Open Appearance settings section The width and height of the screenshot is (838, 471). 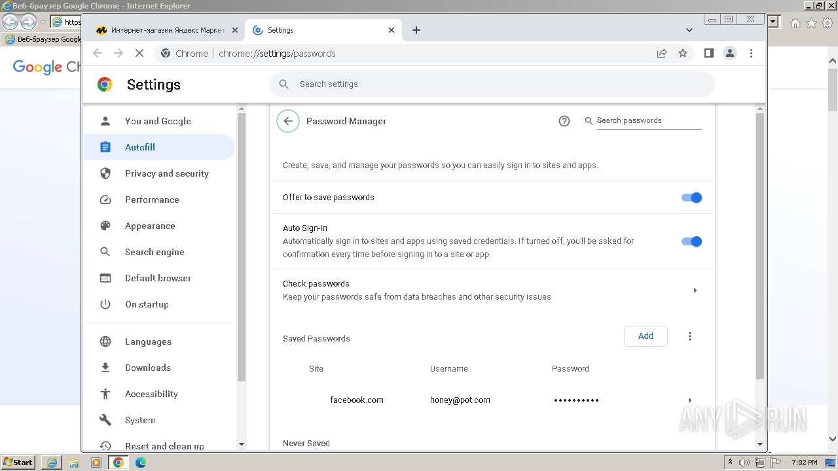(x=150, y=226)
